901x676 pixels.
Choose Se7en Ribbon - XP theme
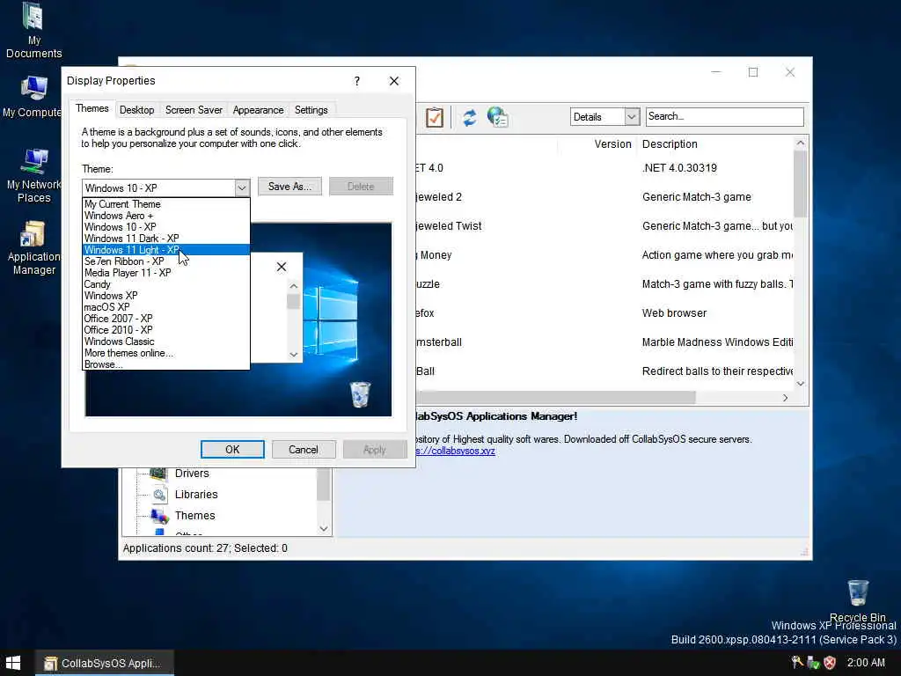pos(166,261)
